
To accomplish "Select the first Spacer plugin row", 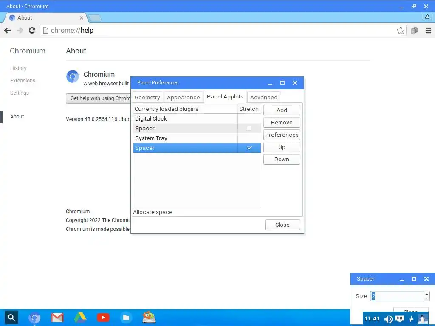I will tap(197, 128).
